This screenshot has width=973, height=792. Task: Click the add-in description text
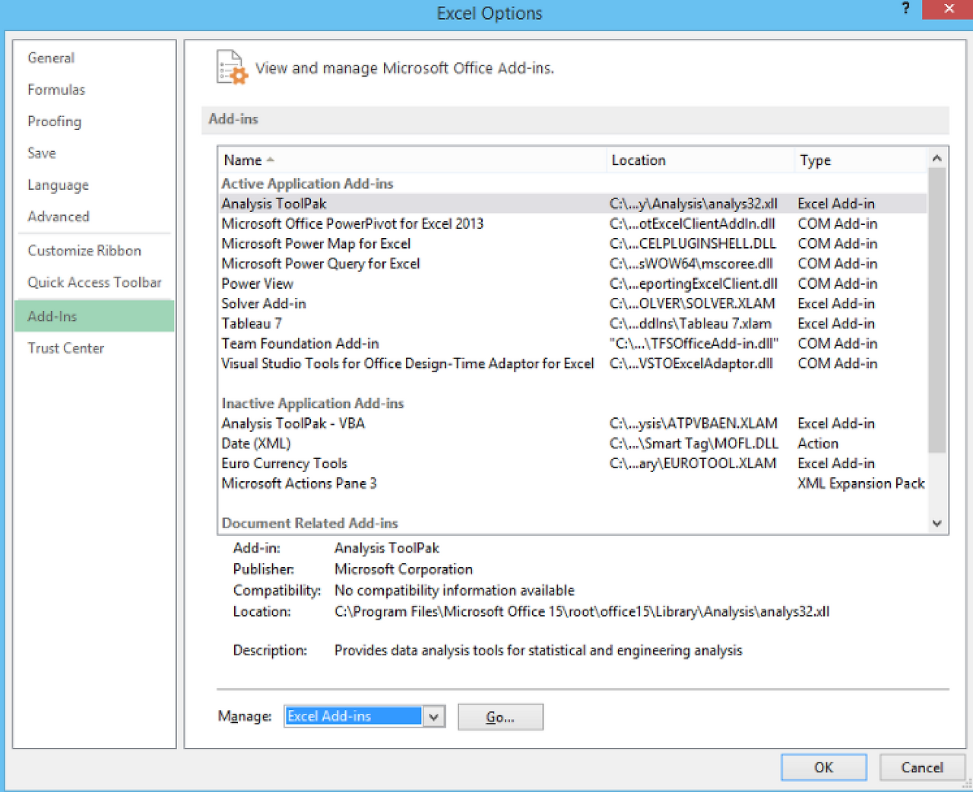(x=538, y=651)
